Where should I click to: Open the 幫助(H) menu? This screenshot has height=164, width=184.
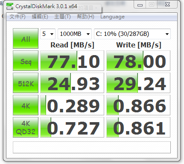[85, 17]
